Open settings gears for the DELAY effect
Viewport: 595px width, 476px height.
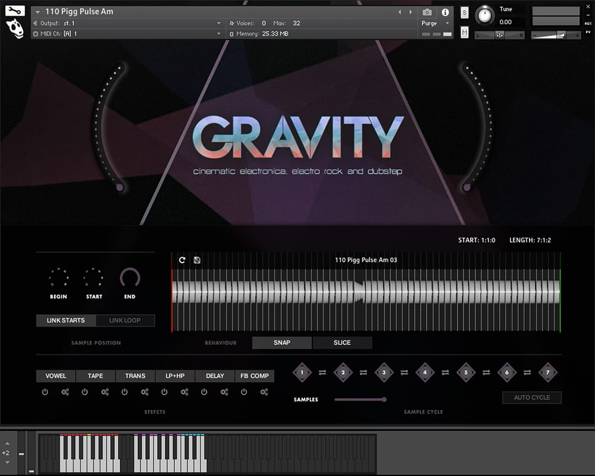[x=224, y=392]
